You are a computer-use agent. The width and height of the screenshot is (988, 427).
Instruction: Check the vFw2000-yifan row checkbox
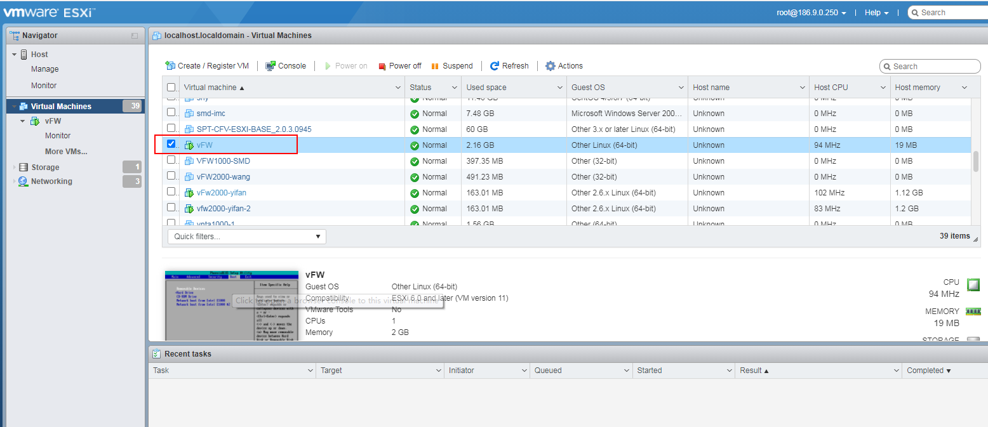pyautogui.click(x=171, y=192)
